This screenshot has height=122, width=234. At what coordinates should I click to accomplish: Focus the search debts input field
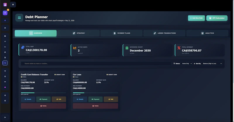(96, 64)
